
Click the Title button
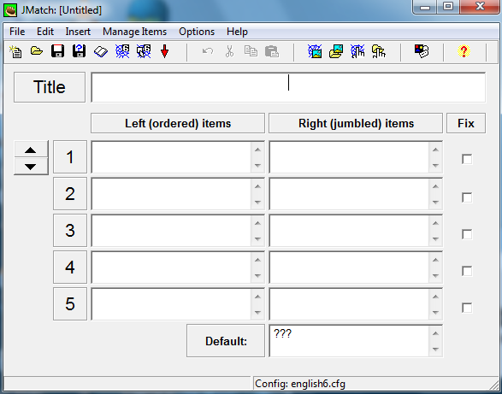tap(50, 87)
